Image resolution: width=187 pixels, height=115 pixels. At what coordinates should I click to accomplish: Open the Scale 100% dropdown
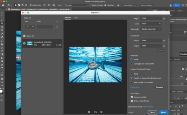151,24
